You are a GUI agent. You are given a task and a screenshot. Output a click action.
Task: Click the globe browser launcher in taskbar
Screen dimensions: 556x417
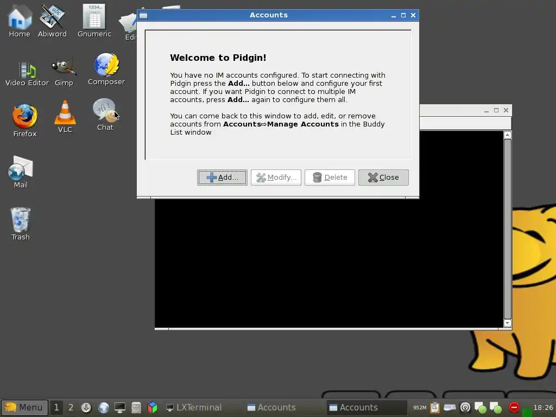(103, 407)
